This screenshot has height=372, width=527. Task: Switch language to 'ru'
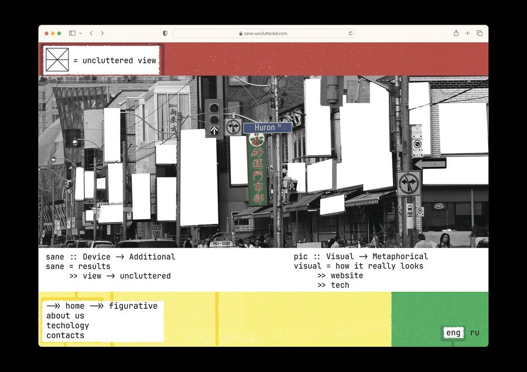coord(474,333)
